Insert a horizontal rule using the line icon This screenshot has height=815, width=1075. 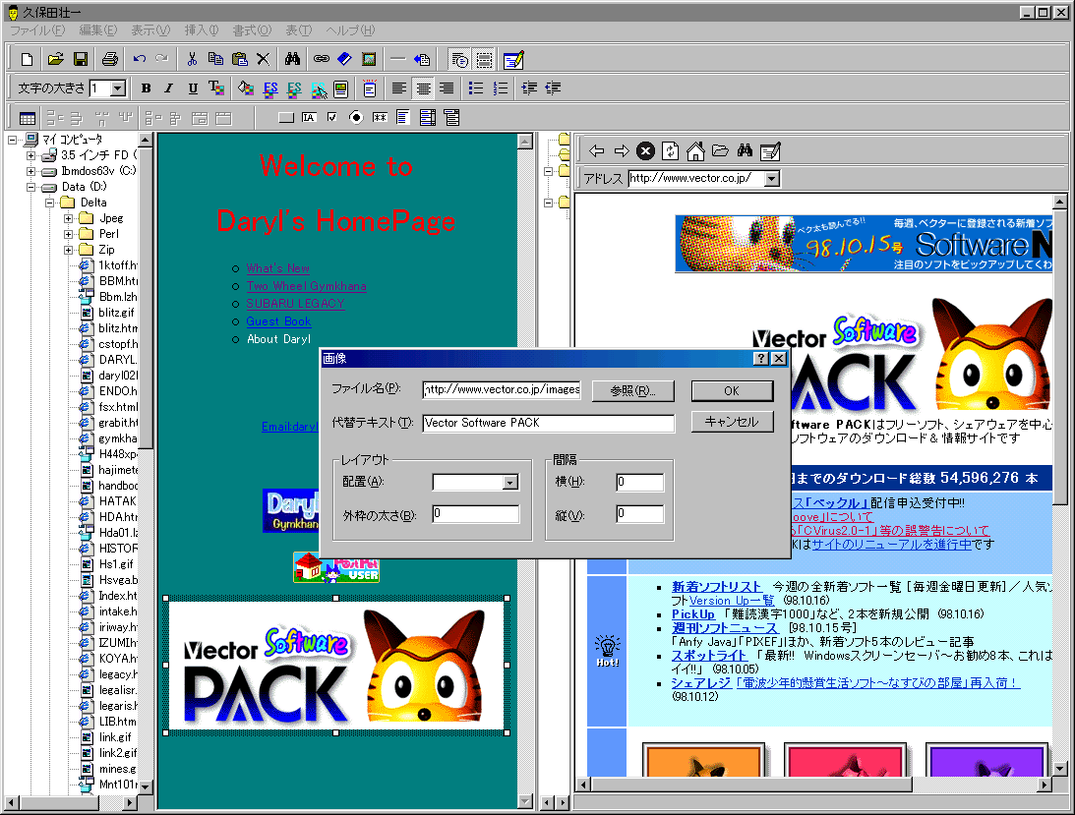[397, 60]
